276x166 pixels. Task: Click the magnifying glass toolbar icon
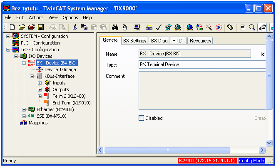pyautogui.click(x=252, y=27)
